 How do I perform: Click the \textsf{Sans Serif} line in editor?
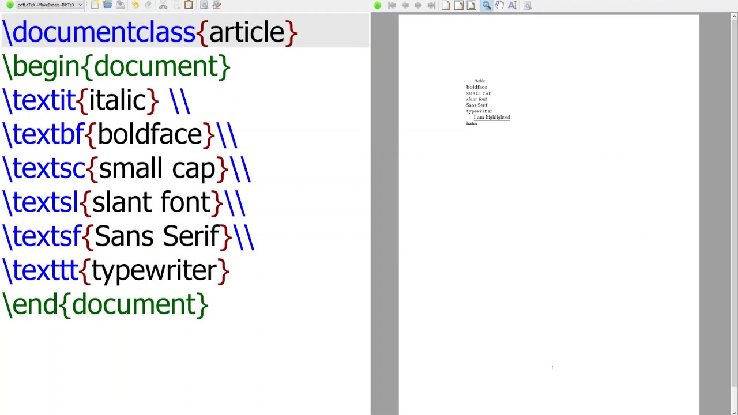128,236
